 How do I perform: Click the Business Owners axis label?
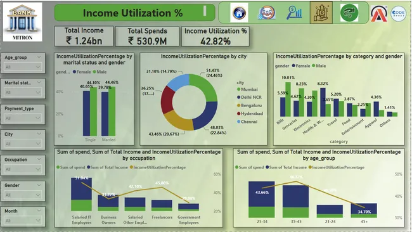pyautogui.click(x=108, y=220)
